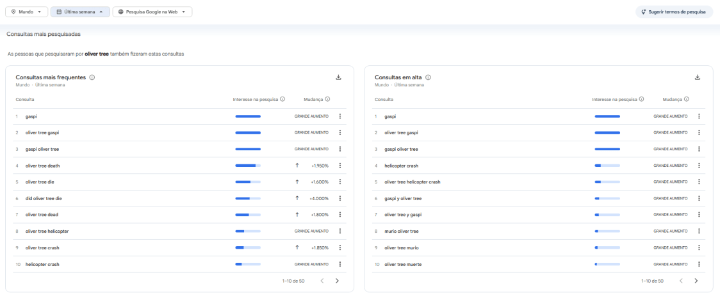Open more options for oliver tree helicopter row
The height and width of the screenshot is (305, 720).
click(340, 231)
